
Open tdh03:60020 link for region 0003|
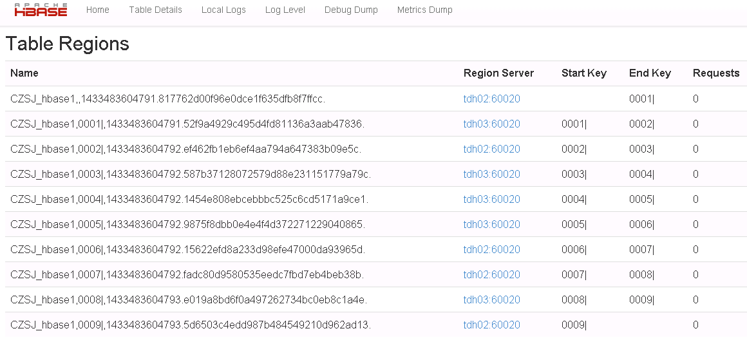tap(491, 175)
